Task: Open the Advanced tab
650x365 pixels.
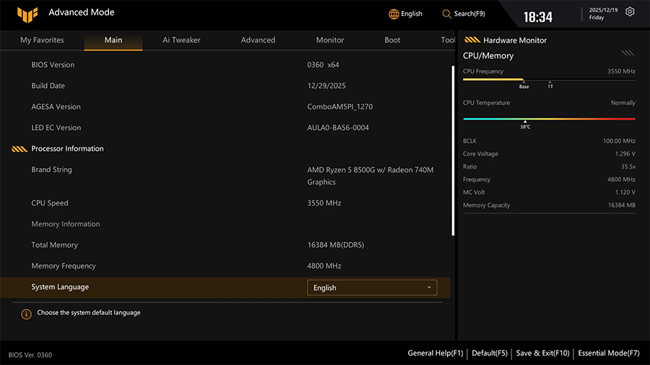Action: (258, 40)
